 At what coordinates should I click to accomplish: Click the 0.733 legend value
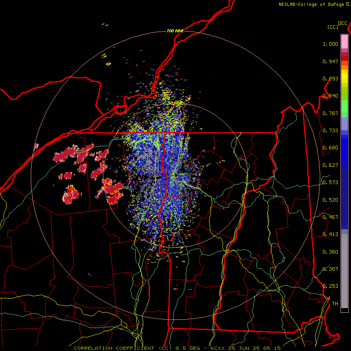330,131
